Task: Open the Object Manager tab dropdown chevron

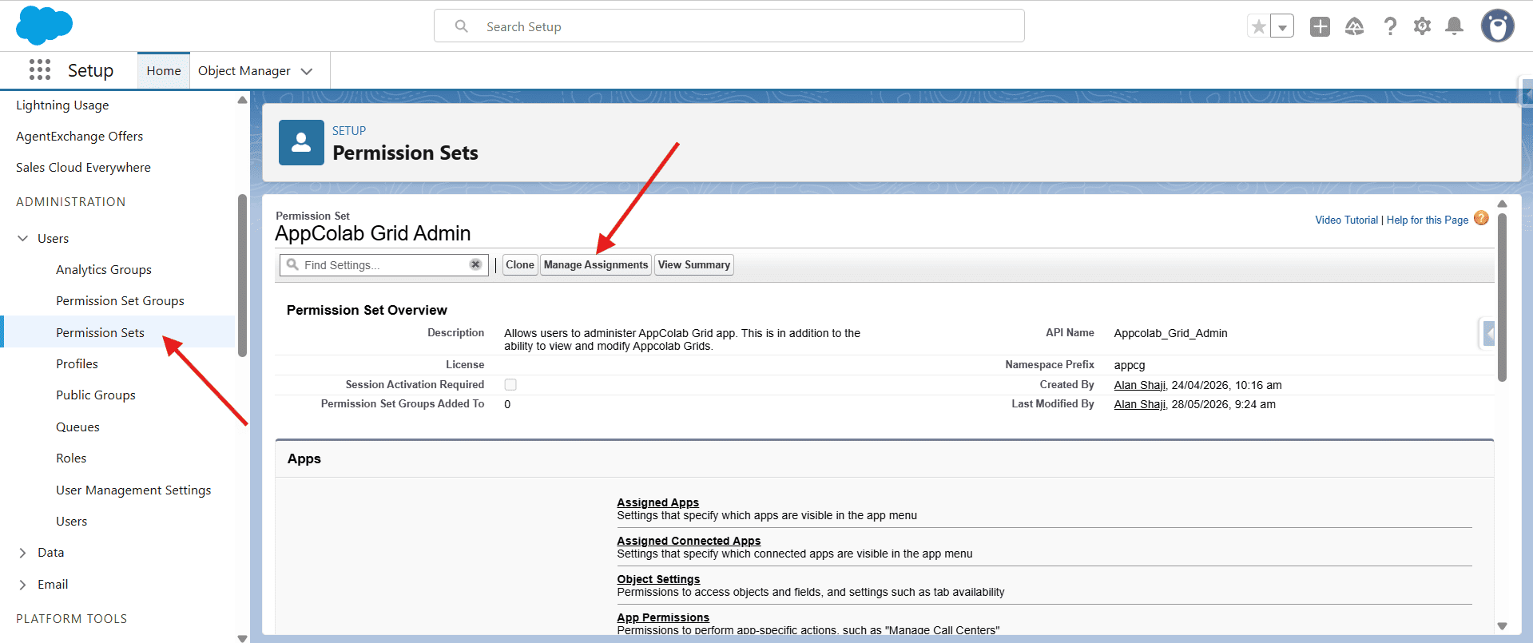Action: (307, 71)
